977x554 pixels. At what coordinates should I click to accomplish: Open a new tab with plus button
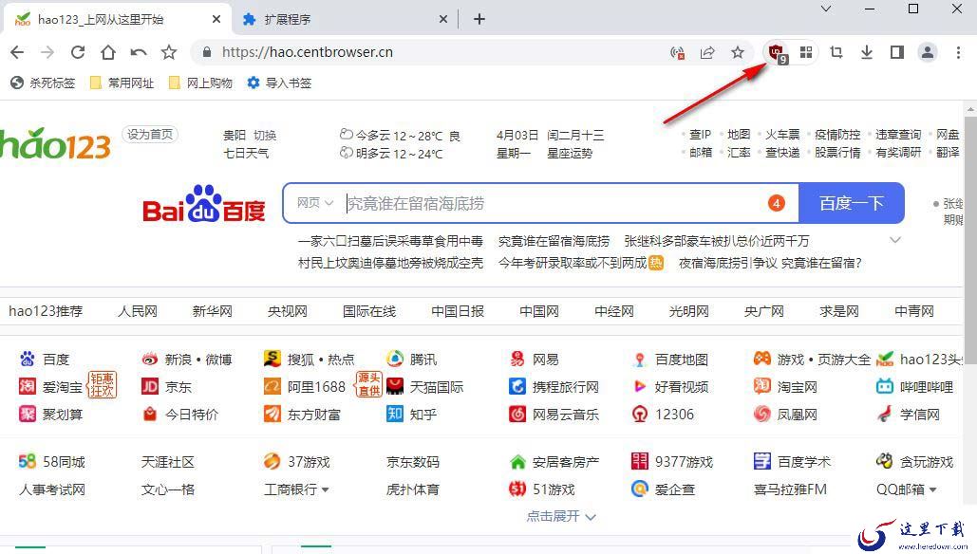(x=479, y=19)
